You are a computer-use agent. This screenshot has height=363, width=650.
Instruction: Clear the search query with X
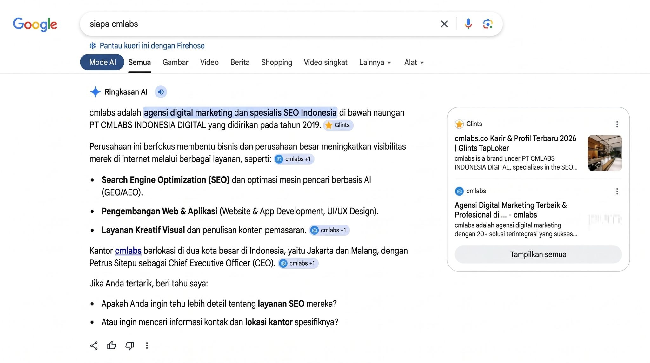coord(444,24)
